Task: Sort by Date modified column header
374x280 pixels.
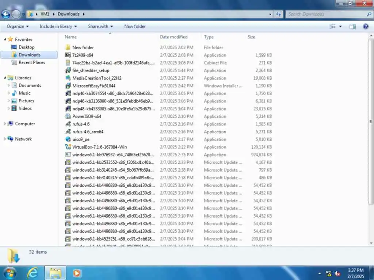Action: [173, 37]
